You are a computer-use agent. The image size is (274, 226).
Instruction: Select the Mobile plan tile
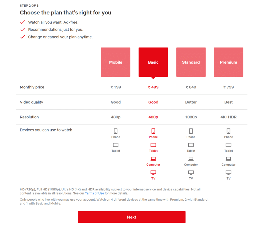(x=116, y=62)
